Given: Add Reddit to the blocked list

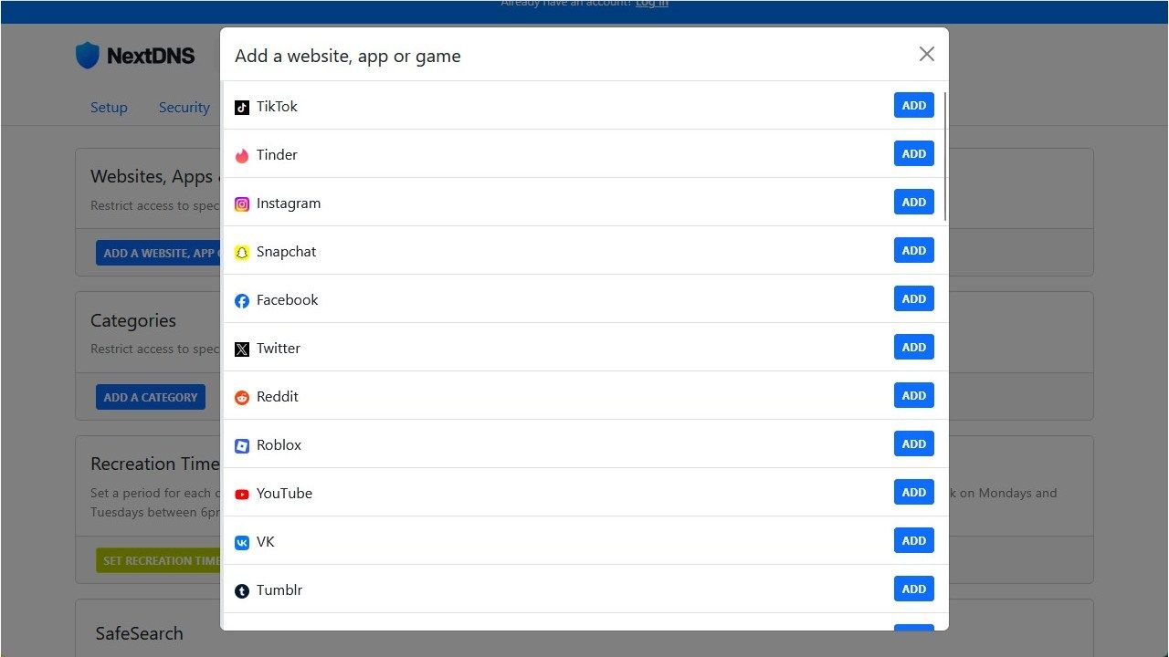Looking at the screenshot, I should (x=914, y=395).
